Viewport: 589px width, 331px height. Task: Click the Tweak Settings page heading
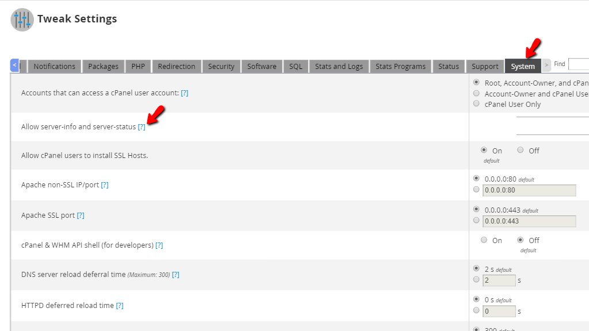[x=77, y=19]
